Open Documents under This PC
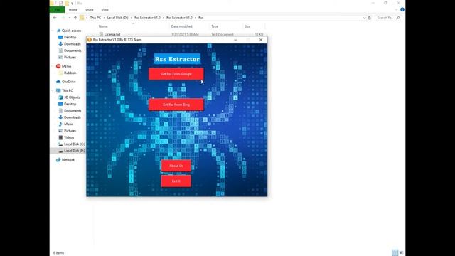 point(73,111)
